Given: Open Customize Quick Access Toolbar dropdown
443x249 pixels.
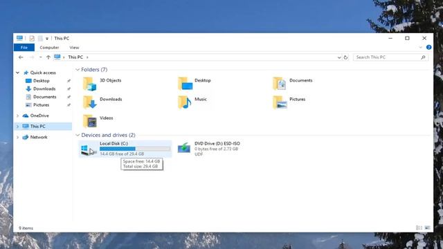Looking at the screenshot, I should click(x=47, y=39).
